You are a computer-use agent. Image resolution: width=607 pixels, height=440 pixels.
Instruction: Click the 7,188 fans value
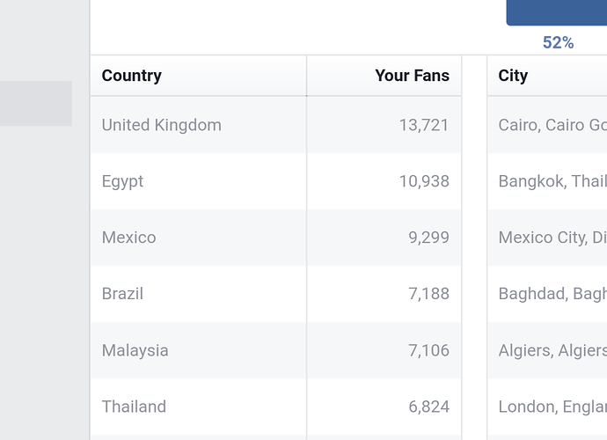pyautogui.click(x=428, y=294)
